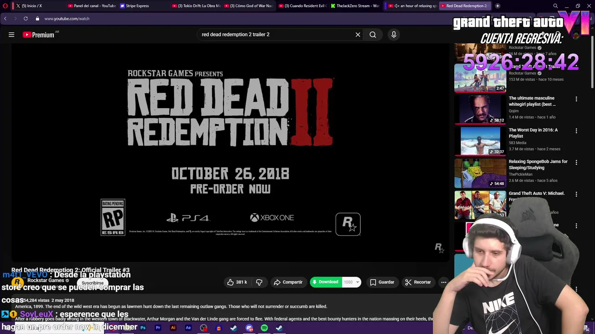Open Spotify from the taskbar
This screenshot has height=334, width=595.
[264, 328]
